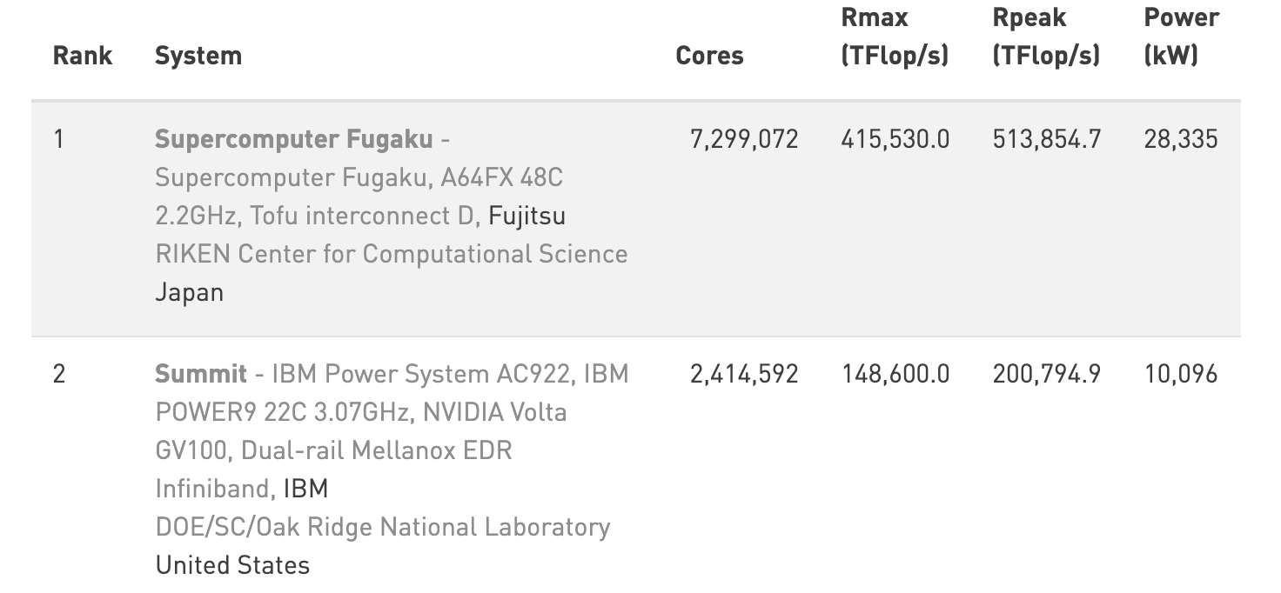Select the Power (kW) column header
This screenshot has width=1281, height=593.
(x=1181, y=37)
